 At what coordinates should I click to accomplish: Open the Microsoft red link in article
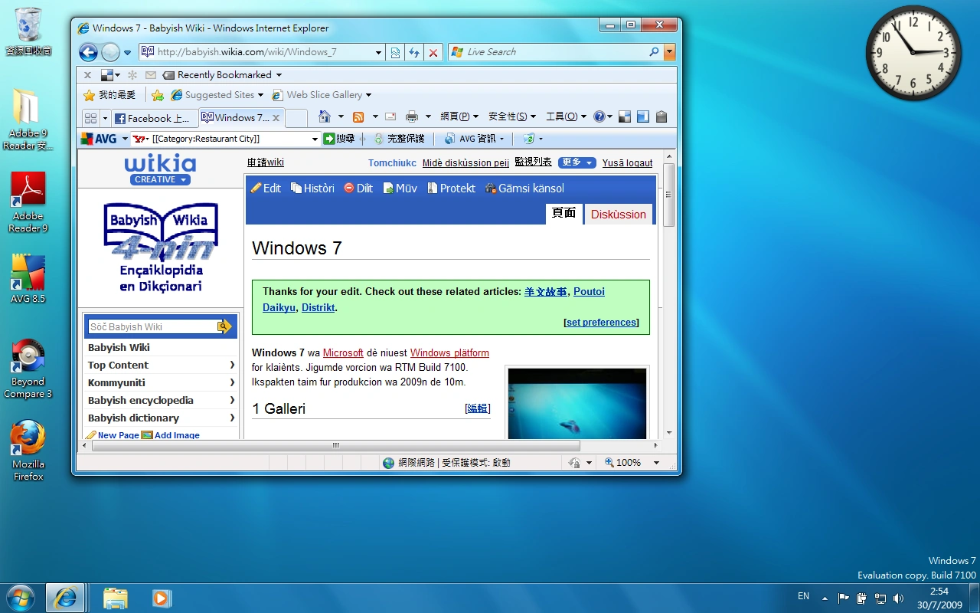click(x=343, y=353)
